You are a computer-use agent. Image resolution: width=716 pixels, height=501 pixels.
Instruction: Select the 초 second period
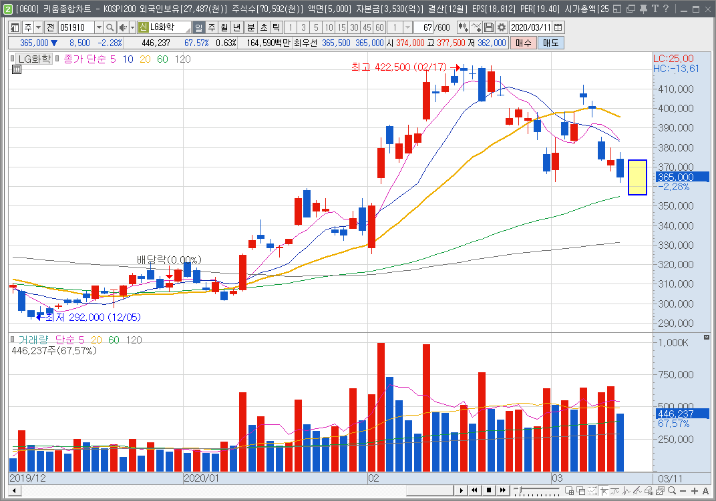click(x=263, y=28)
